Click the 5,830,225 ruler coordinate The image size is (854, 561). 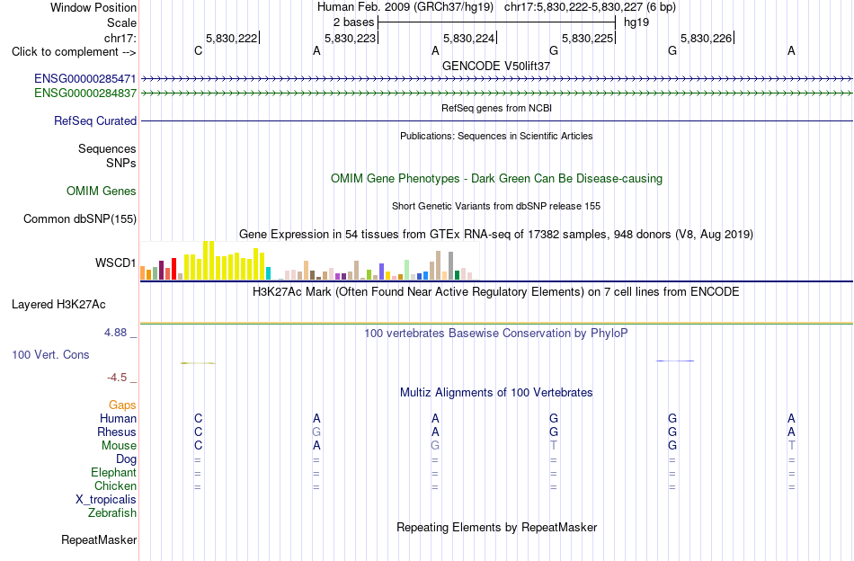(x=588, y=38)
